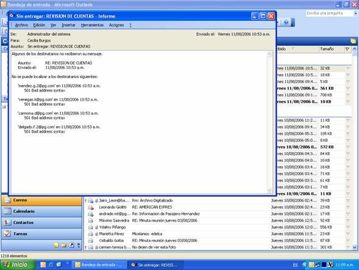The width and height of the screenshot is (359, 270).
Task: Launch Outlook from quick launch icon
Action: pyautogui.click(x=43, y=265)
